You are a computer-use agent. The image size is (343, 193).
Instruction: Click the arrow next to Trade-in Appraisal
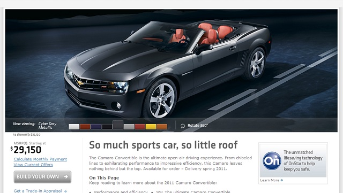65,191
